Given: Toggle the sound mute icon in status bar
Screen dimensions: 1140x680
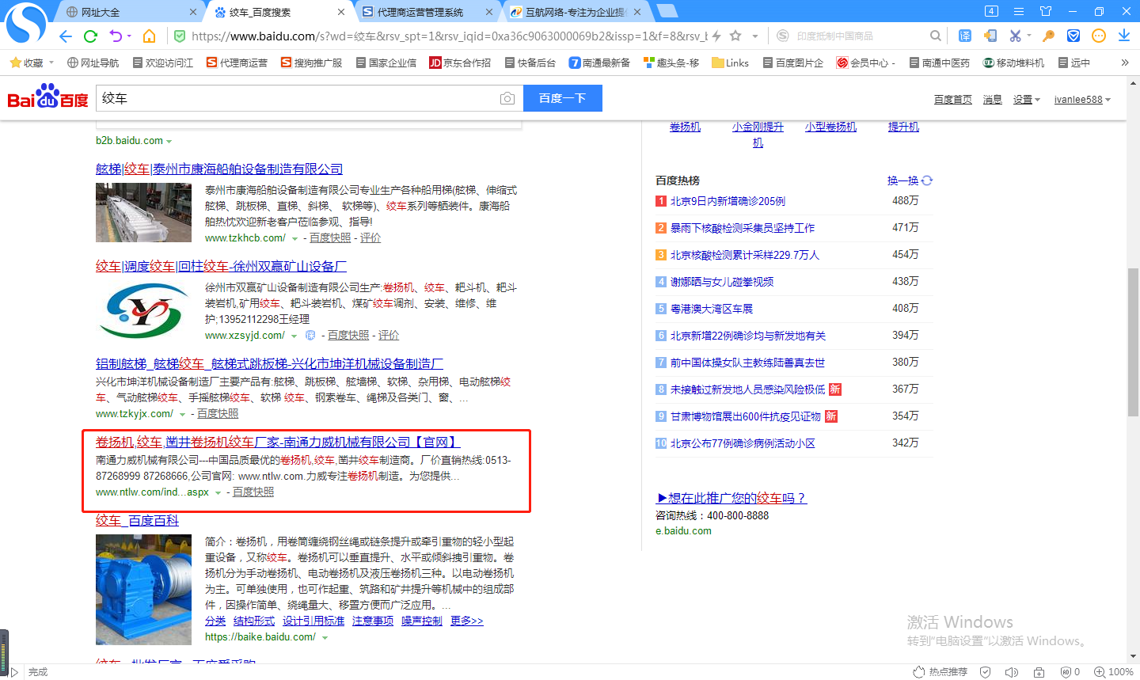Looking at the screenshot, I should pos(1011,672).
